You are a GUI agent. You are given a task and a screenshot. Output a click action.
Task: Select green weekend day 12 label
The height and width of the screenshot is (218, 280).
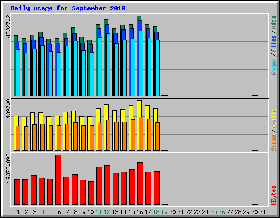(107, 212)
